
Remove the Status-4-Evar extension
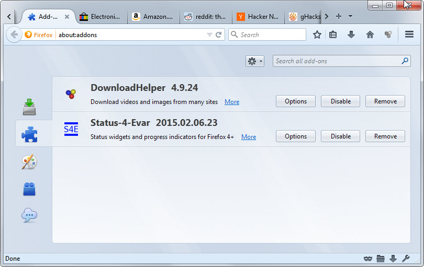click(385, 136)
